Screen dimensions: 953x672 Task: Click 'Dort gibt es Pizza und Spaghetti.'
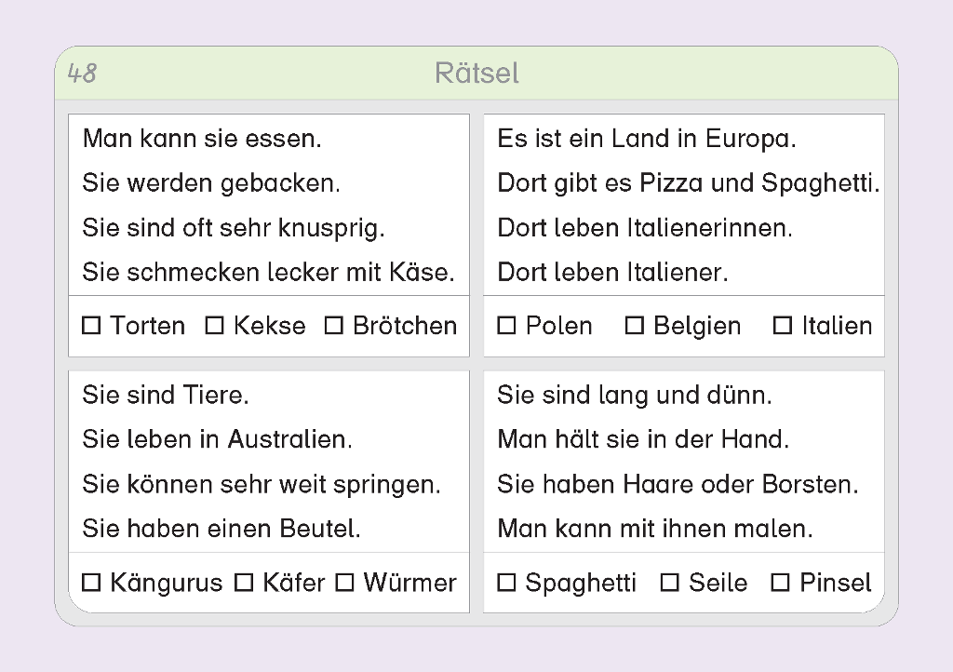click(688, 182)
